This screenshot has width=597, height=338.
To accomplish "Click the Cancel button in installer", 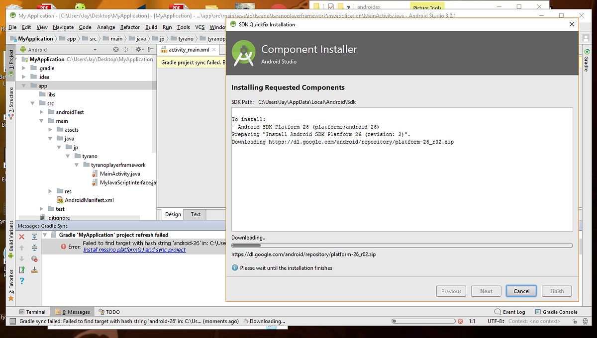I will coord(521,291).
